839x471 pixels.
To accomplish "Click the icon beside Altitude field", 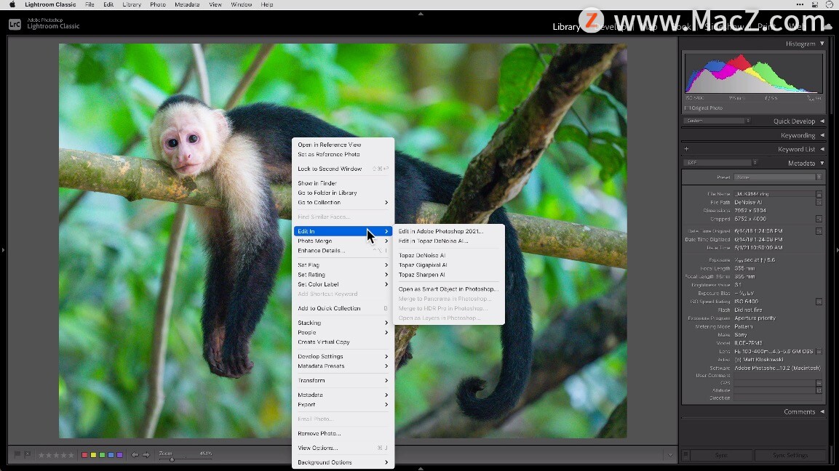I will [x=819, y=391].
